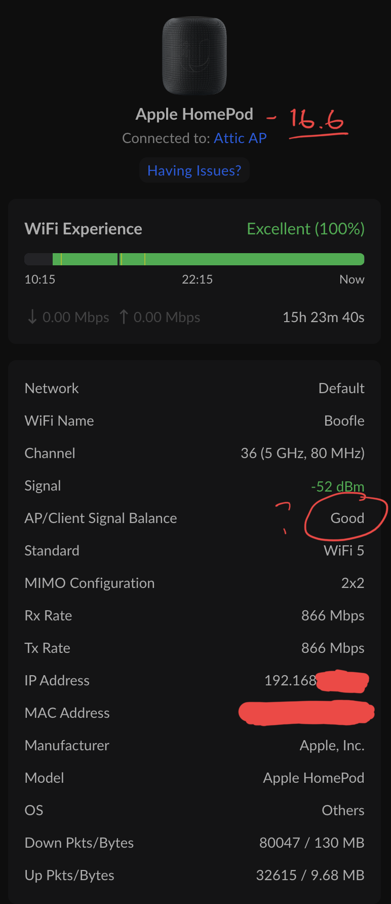Click the Down Pkts/Bytes 80047 / 130 MB value
Screen dimensions: 391x904
(312, 843)
